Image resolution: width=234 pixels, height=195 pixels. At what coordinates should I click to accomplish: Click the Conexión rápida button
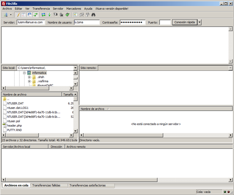coord(184,22)
